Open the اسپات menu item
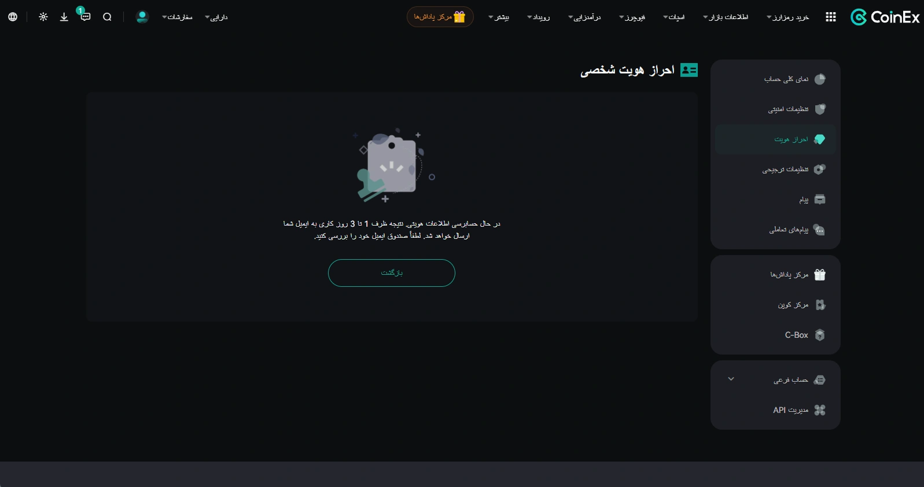This screenshot has width=924, height=487. click(x=674, y=17)
